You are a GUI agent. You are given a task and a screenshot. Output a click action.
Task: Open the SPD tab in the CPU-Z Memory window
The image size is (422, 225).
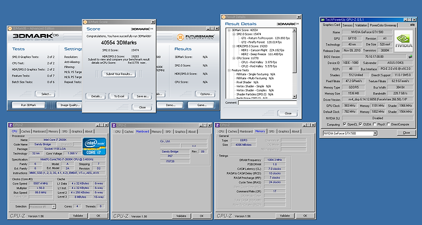click(x=271, y=131)
